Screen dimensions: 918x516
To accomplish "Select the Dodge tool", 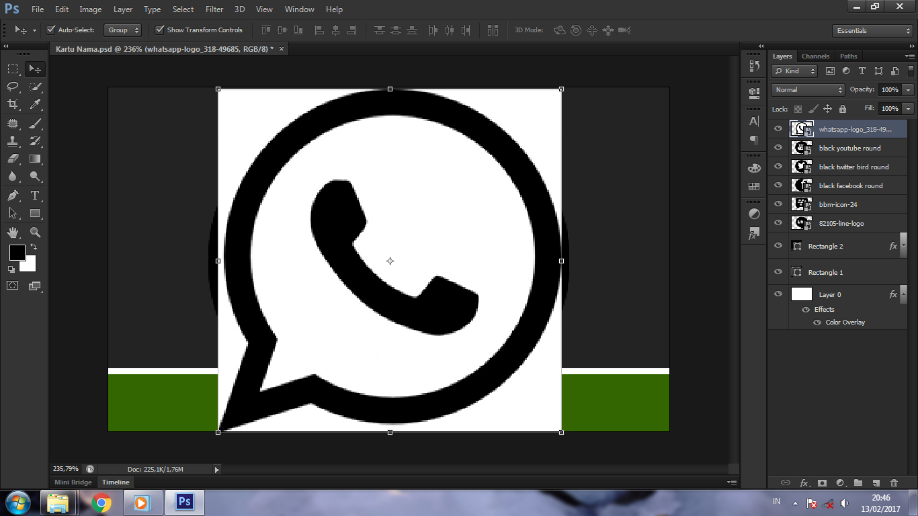I will click(35, 177).
